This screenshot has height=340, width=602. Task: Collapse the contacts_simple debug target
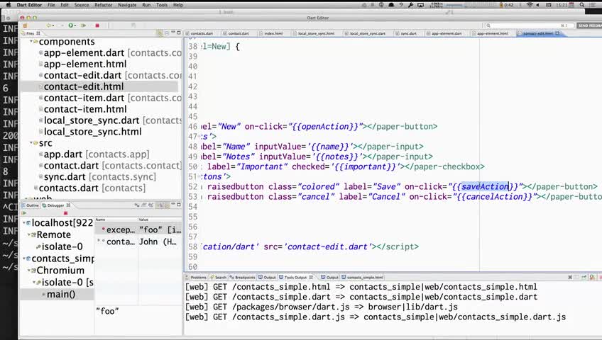pos(24,259)
